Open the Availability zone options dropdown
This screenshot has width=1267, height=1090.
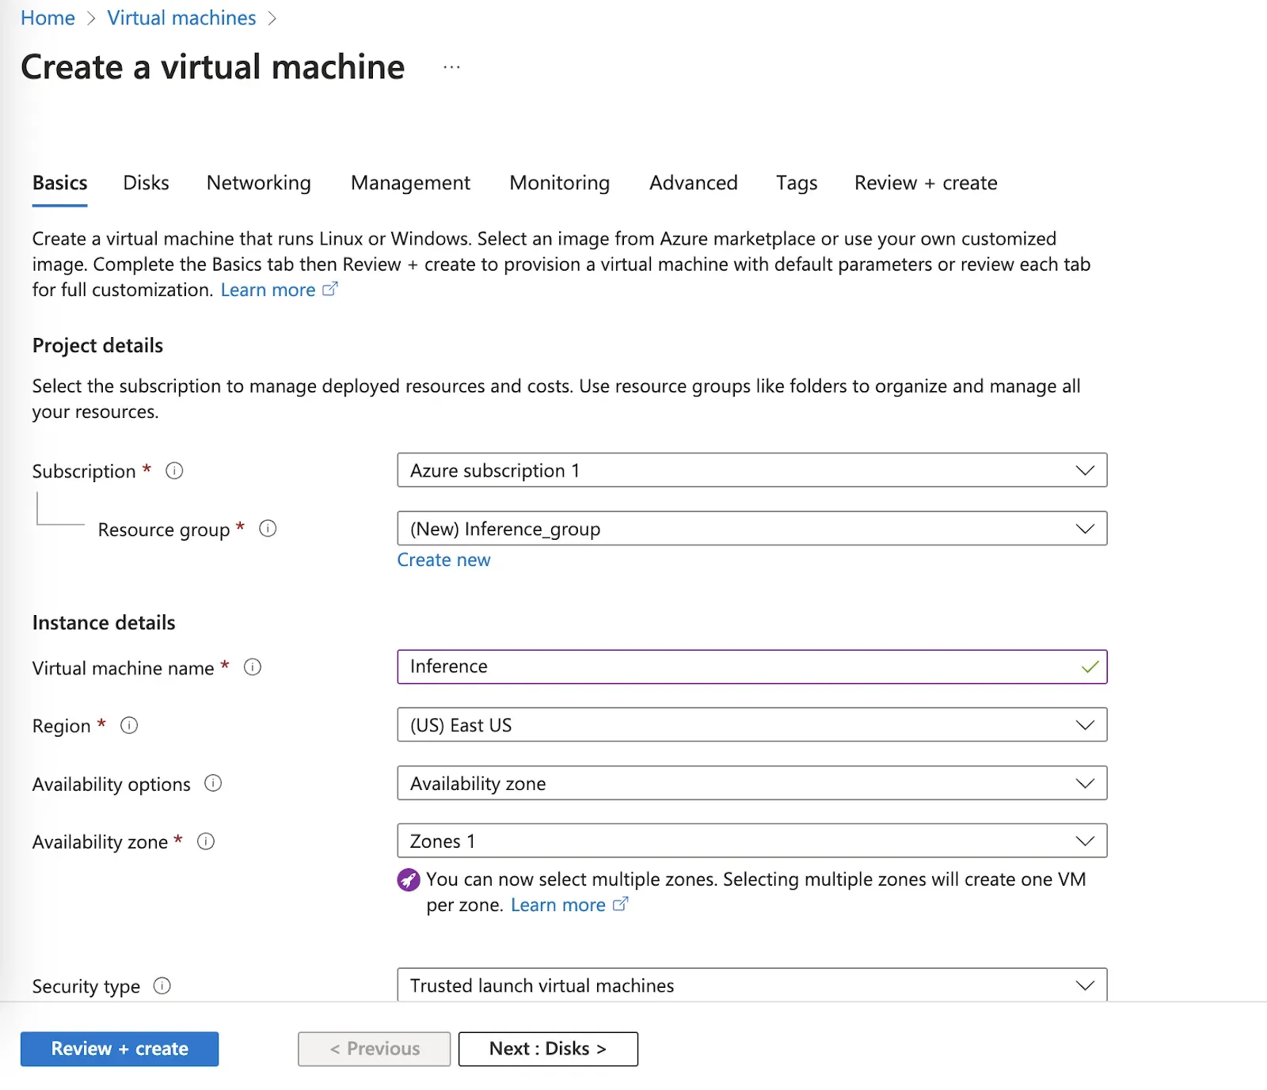(x=752, y=783)
